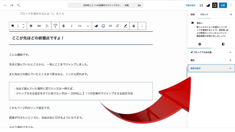Open more rich text options dropdown
The image size is (235, 132).
point(88,26)
